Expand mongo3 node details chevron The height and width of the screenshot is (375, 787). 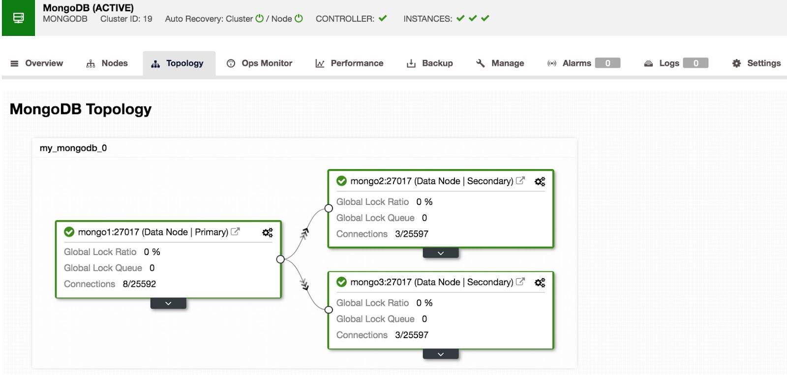pos(441,354)
